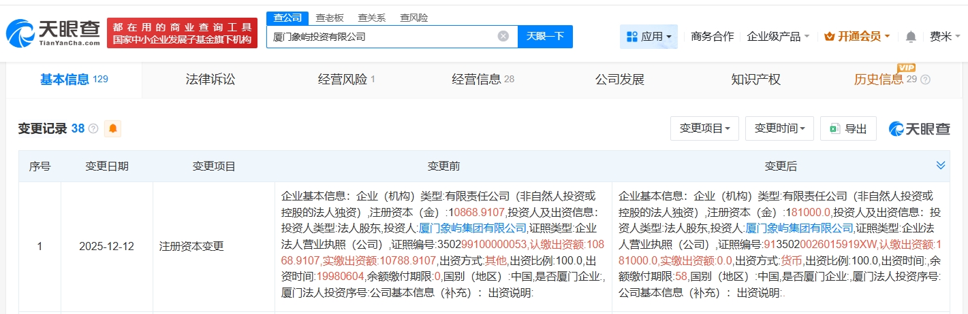Click the 天眼一下 search button
The image size is (968, 314).
point(546,37)
